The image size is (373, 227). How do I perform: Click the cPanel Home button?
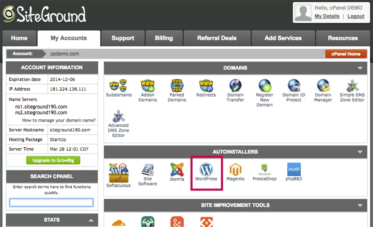point(346,54)
